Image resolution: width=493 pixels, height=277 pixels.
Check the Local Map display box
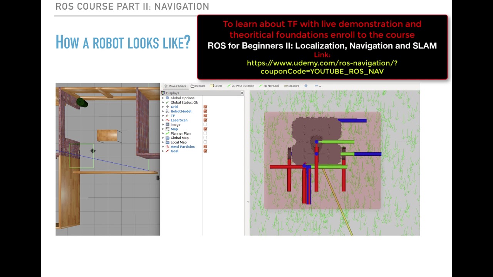[205, 142]
